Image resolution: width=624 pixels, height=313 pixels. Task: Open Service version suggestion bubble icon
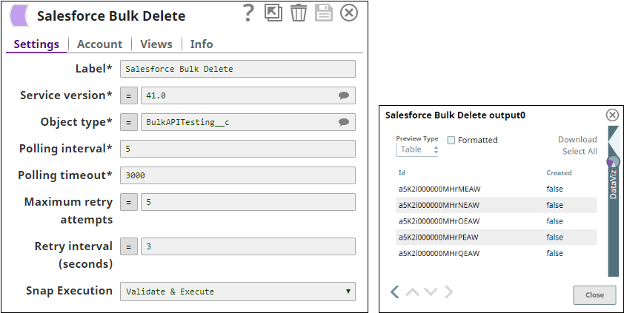pyautogui.click(x=344, y=95)
